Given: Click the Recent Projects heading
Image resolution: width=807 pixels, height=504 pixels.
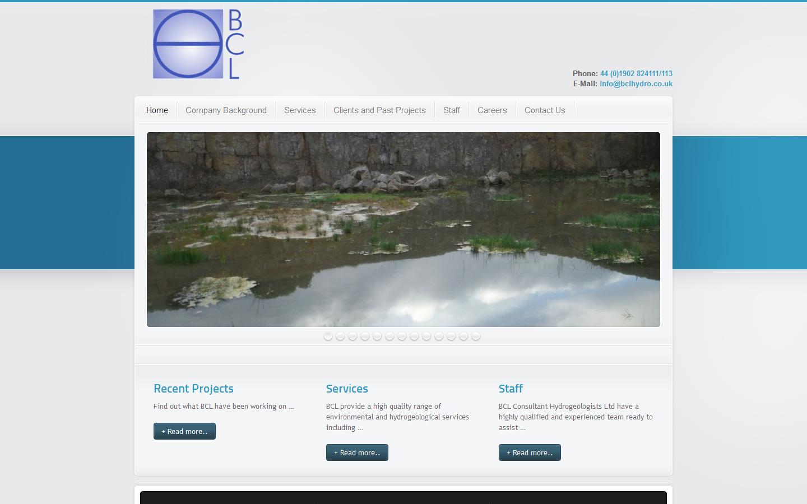Looking at the screenshot, I should [193, 389].
